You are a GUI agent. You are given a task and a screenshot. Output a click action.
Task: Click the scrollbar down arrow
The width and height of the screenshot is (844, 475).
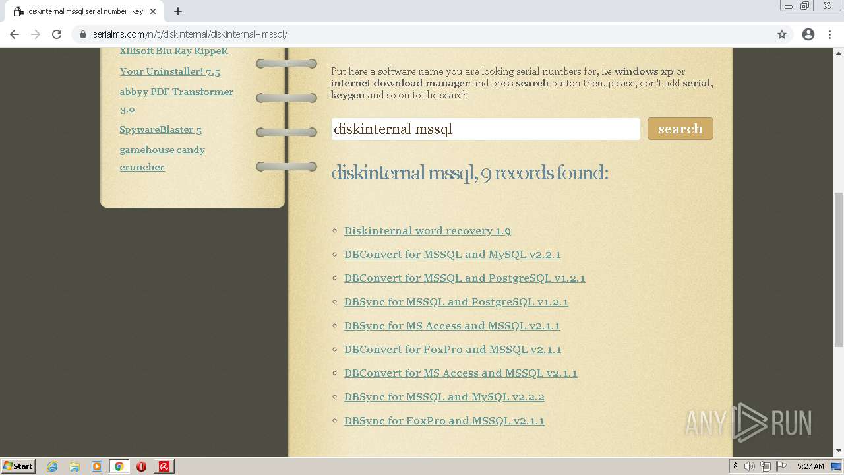pyautogui.click(x=839, y=451)
